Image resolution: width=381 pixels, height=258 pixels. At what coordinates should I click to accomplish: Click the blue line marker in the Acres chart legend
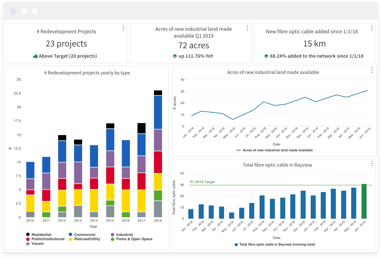pyautogui.click(x=238, y=150)
